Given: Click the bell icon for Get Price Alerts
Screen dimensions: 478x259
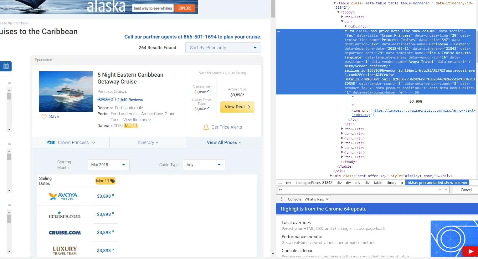Looking at the screenshot, I should 206,127.
